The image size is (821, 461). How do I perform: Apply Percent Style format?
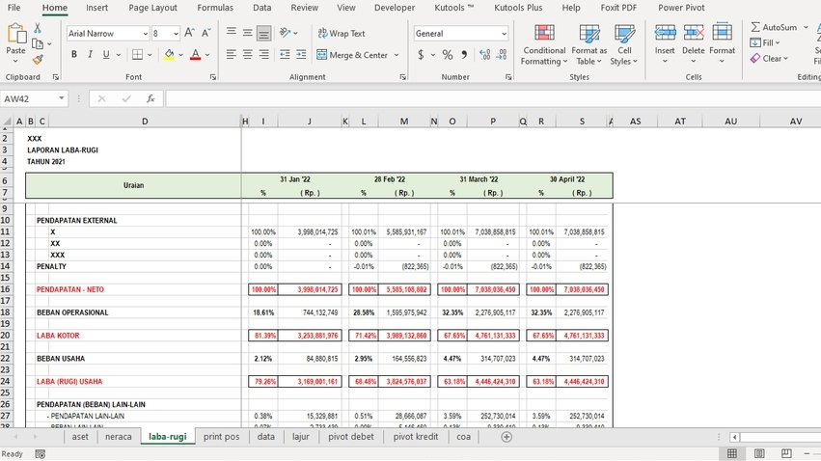447,54
